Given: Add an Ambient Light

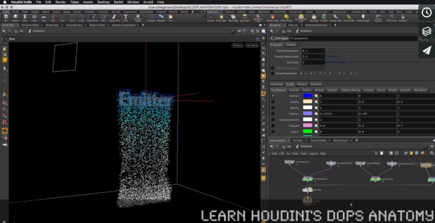Looking at the screenshot, I should point(363,18).
